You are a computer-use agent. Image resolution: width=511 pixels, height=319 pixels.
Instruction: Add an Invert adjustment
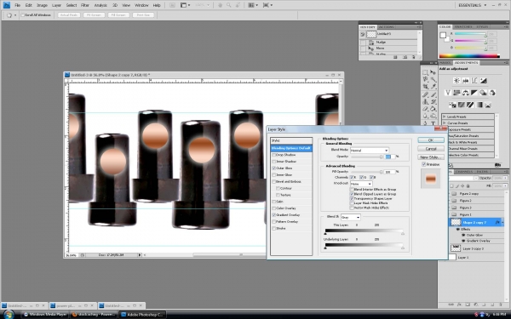[452, 105]
